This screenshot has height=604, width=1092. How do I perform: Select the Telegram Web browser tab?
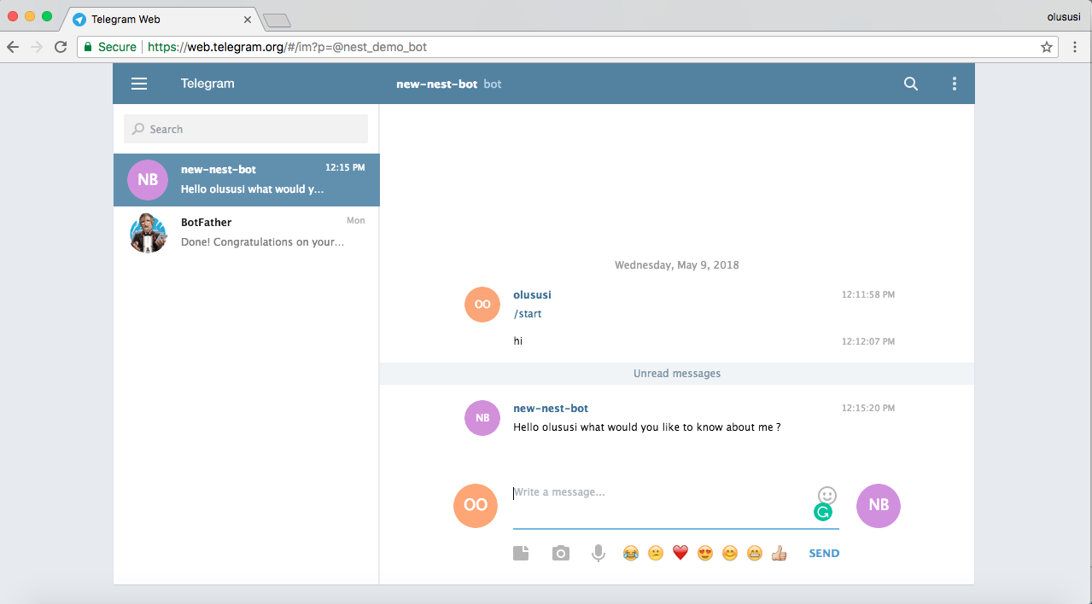162,19
